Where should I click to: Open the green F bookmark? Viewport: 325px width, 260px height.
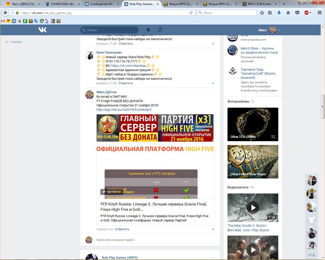pos(25,21)
